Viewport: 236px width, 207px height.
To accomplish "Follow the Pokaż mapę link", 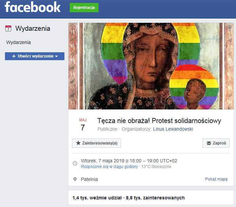I will pyautogui.click(x=216, y=179).
